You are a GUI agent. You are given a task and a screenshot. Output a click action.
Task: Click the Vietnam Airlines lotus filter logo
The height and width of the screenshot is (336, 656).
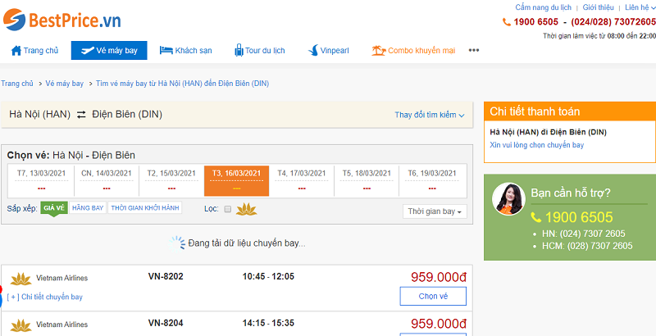click(x=246, y=209)
